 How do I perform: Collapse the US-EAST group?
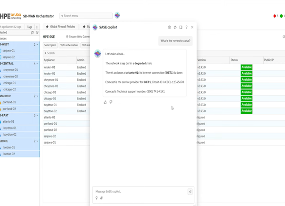pos(37,116)
